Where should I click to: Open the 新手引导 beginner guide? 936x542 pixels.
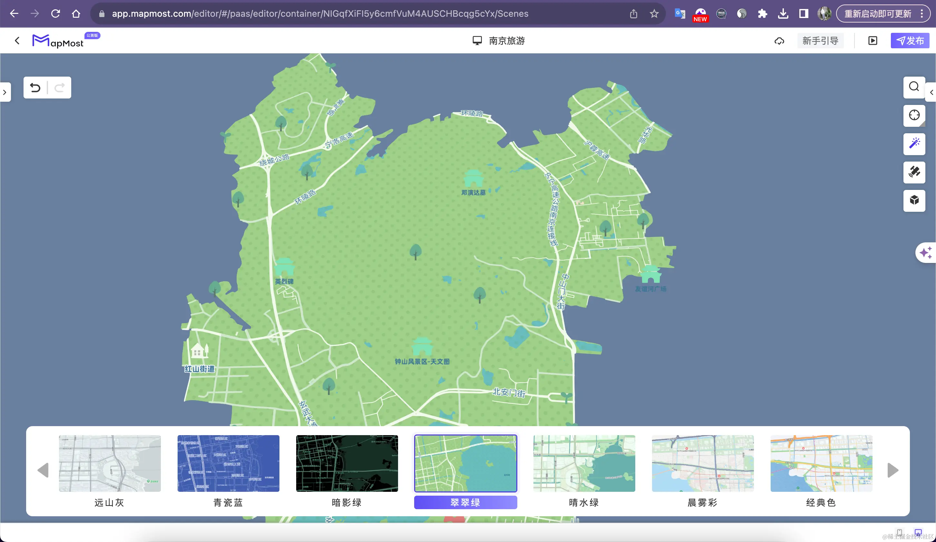coord(821,41)
